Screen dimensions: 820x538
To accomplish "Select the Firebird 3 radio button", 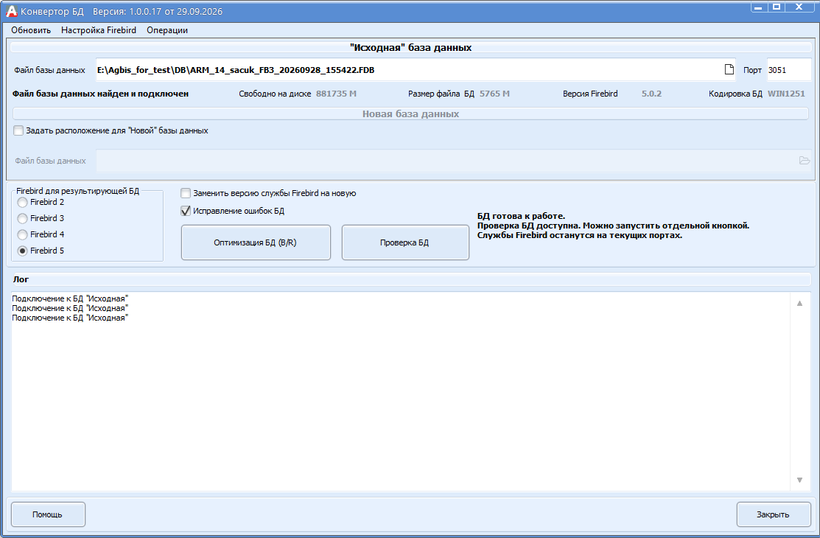I will tap(23, 218).
